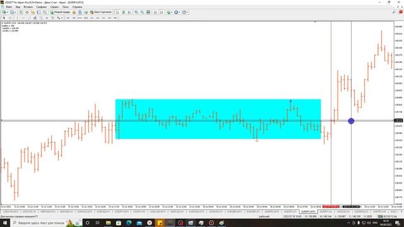The height and width of the screenshot is (227, 404).
Task: Open the Графики menu
Action: (41, 7)
